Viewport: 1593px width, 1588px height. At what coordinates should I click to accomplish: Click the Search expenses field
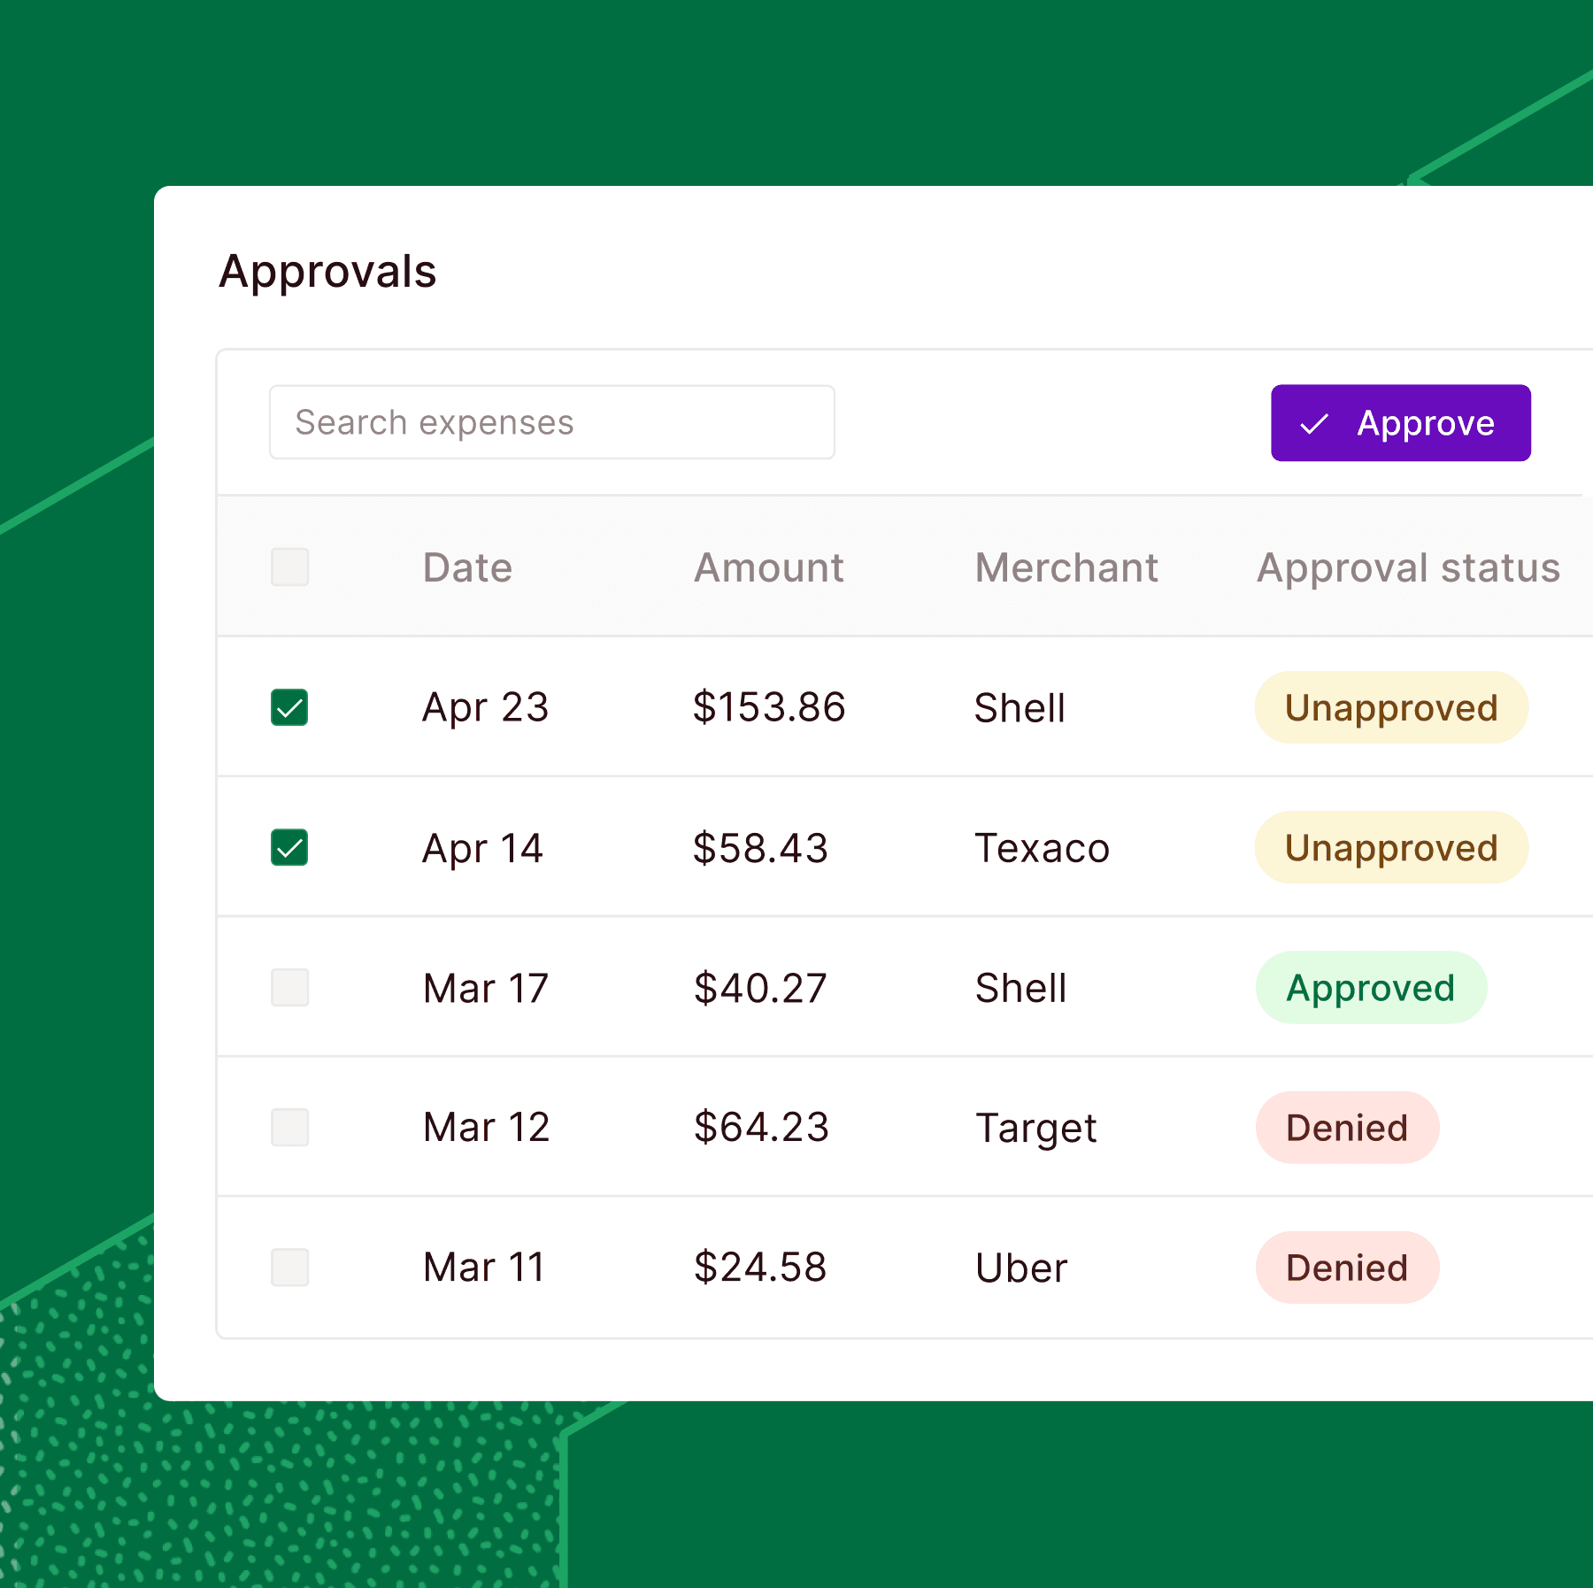point(551,422)
